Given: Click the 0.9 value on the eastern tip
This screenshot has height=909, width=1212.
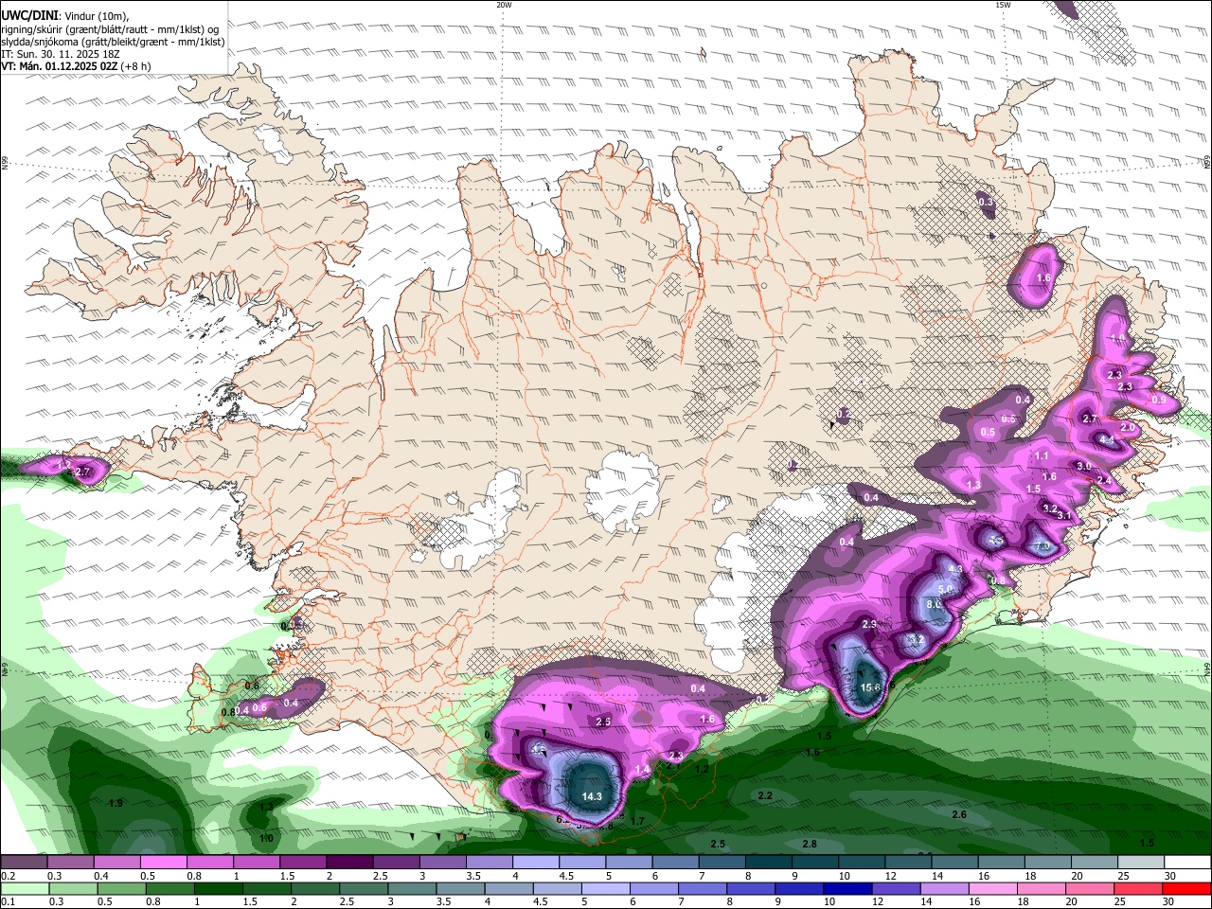Looking at the screenshot, I should click(1159, 401).
